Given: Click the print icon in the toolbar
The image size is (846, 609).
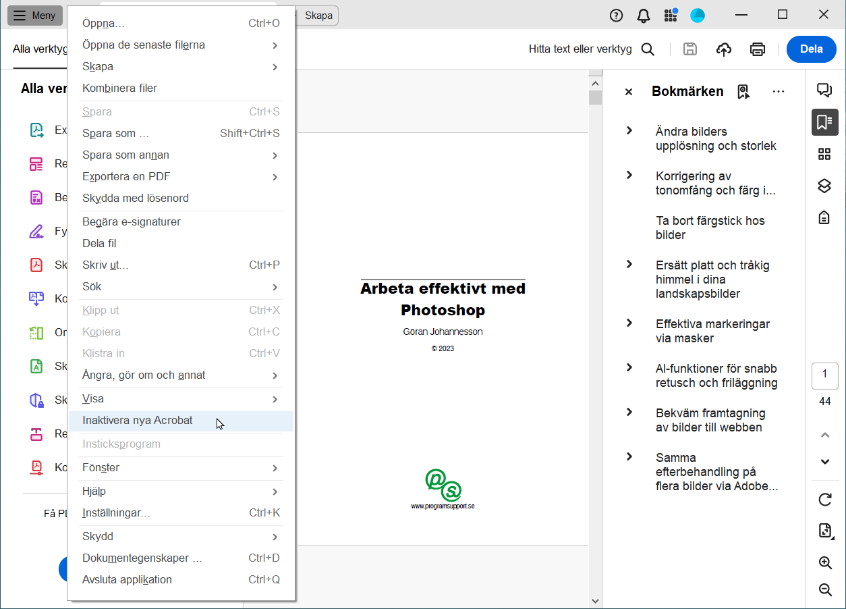Looking at the screenshot, I should tap(758, 49).
